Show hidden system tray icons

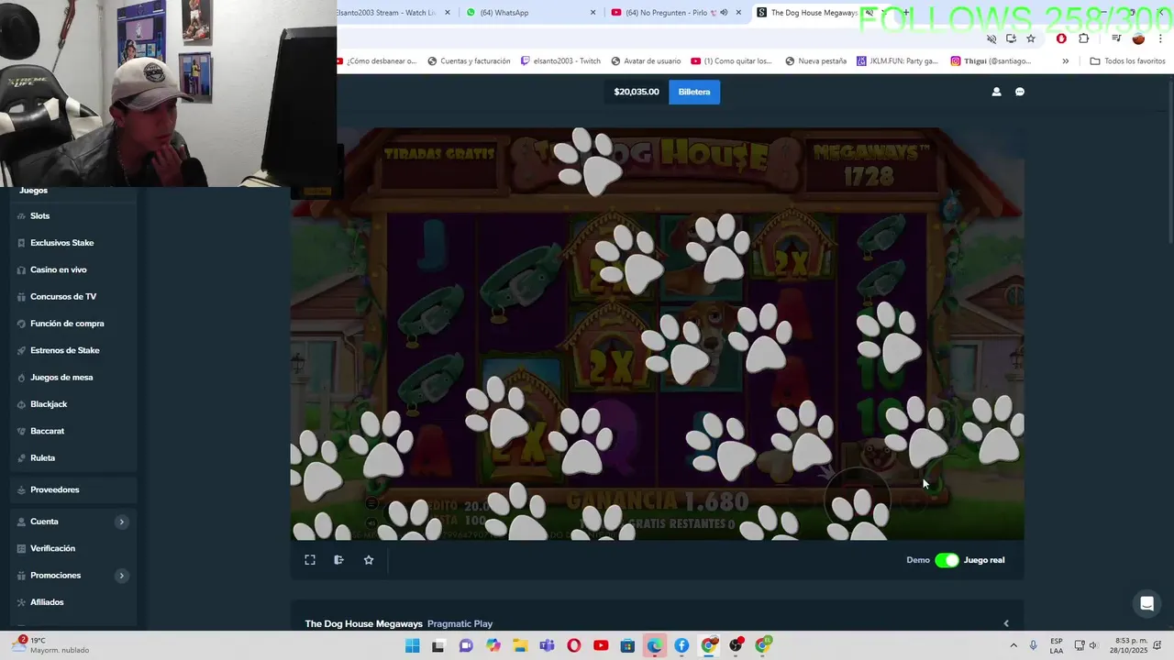pyautogui.click(x=1013, y=646)
